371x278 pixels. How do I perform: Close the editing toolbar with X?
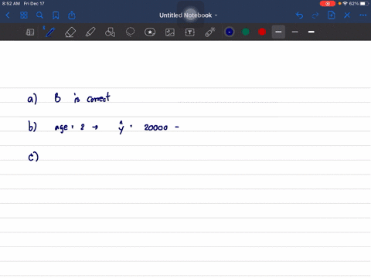point(347,15)
